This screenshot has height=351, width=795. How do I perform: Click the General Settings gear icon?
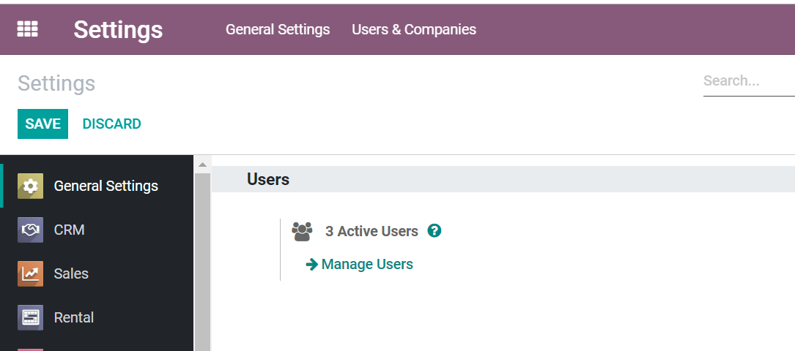pos(31,186)
